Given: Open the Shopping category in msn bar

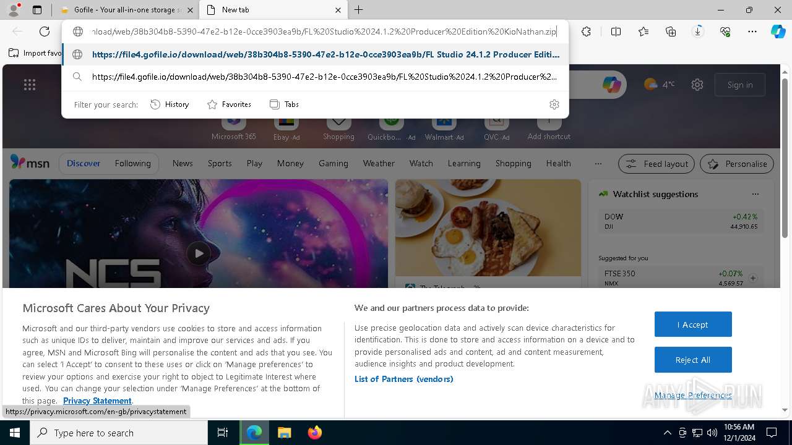Looking at the screenshot, I should (x=514, y=163).
